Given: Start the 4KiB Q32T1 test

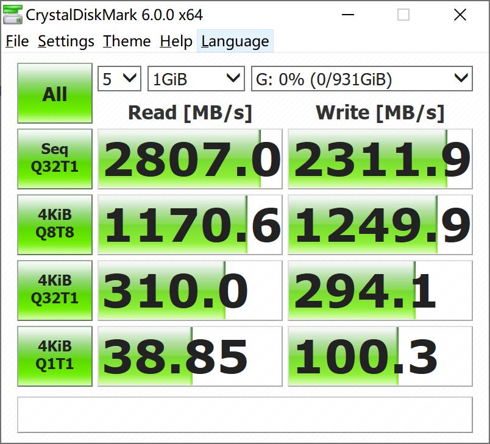Looking at the screenshot, I should click(x=55, y=291).
